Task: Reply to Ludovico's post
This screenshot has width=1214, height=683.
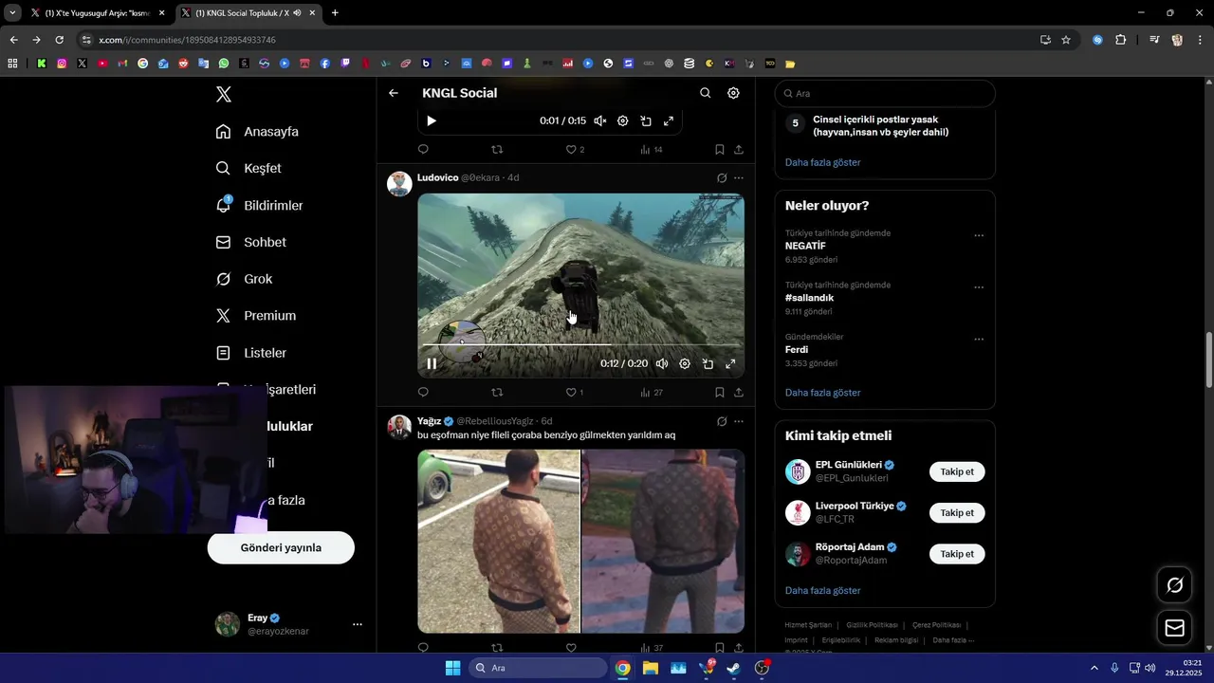Action: [423, 393]
